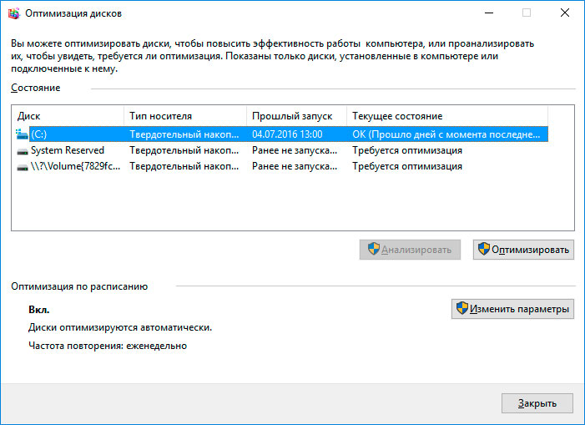585x425 pixels.
Task: Click System Reserved's Требуется оптимизация status
Action: coord(407,150)
